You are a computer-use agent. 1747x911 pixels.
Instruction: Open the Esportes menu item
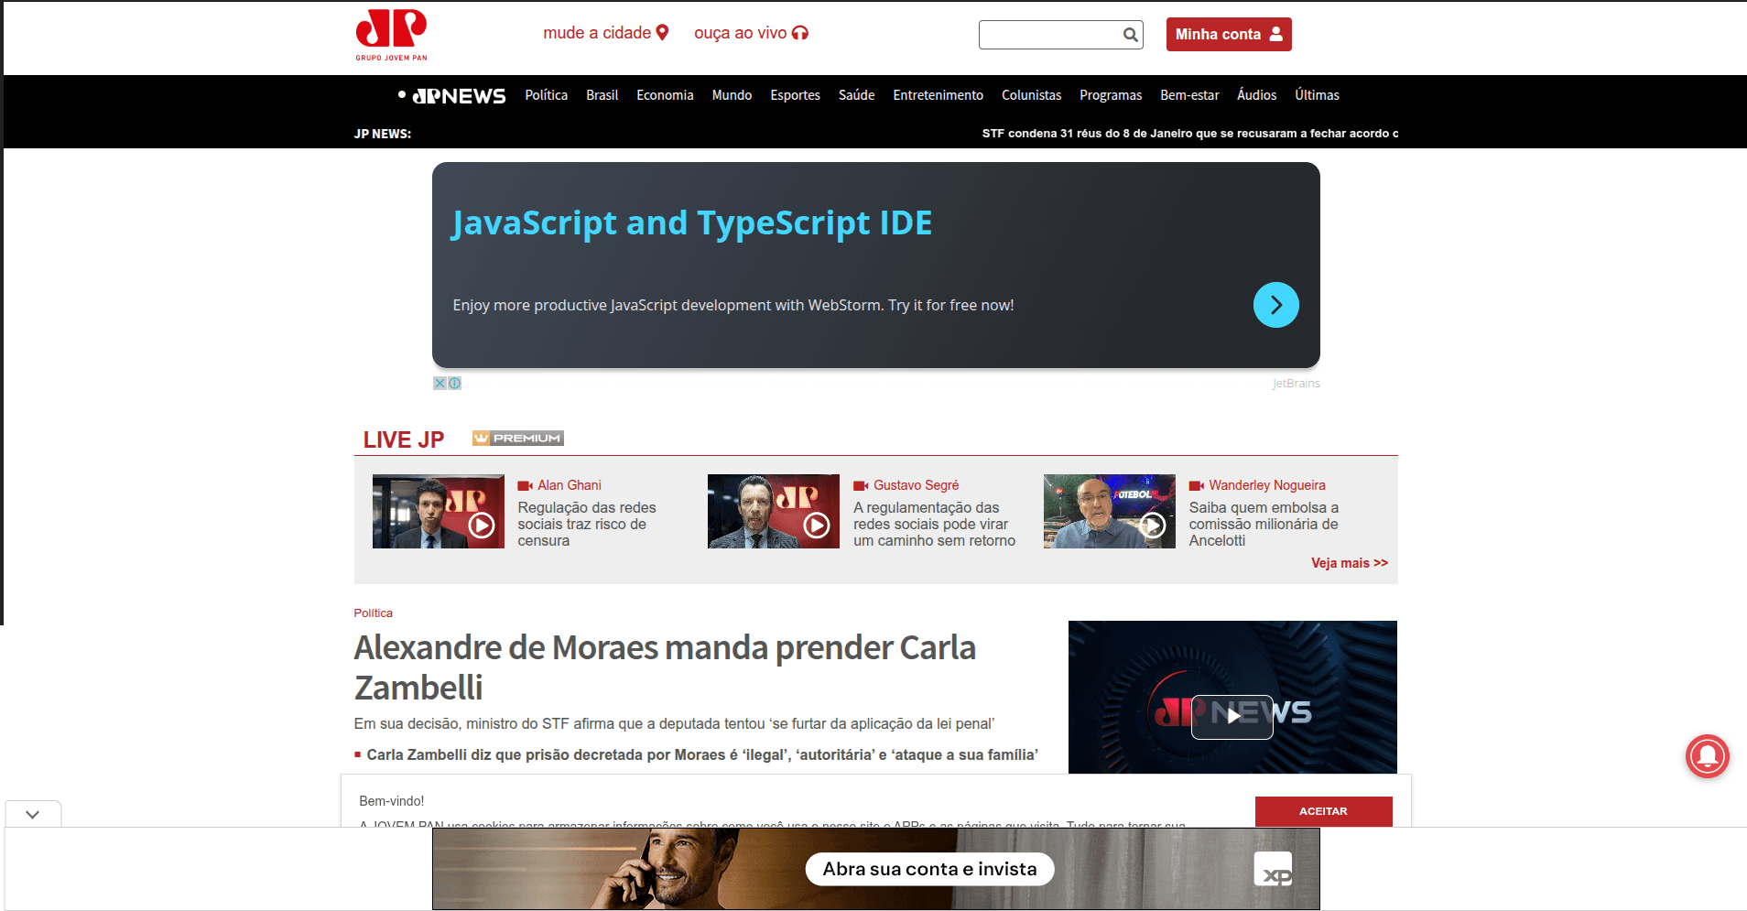tap(795, 95)
